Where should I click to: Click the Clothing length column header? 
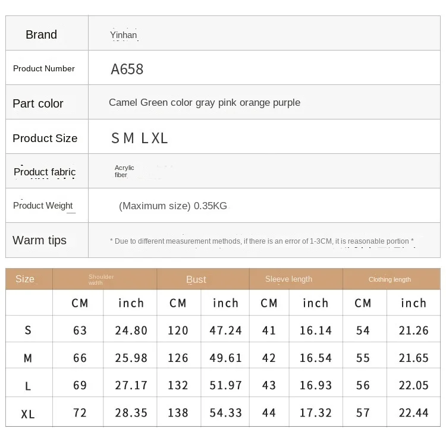pos(390,279)
